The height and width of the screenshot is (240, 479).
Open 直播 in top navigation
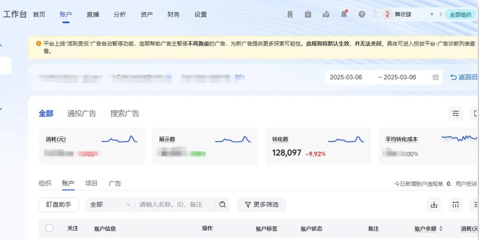(93, 14)
